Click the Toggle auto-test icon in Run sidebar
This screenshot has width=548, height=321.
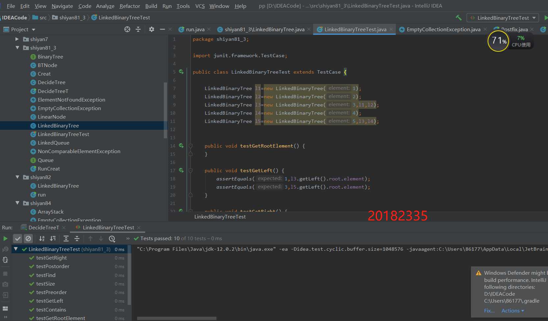[5, 260]
